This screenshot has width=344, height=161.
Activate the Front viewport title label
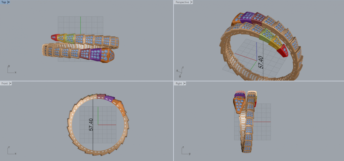pyautogui.click(x=5, y=84)
